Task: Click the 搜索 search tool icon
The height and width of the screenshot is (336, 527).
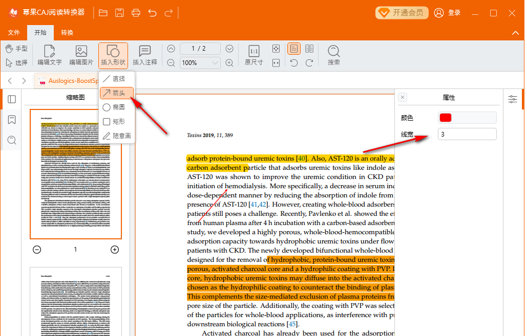Action: [x=334, y=55]
